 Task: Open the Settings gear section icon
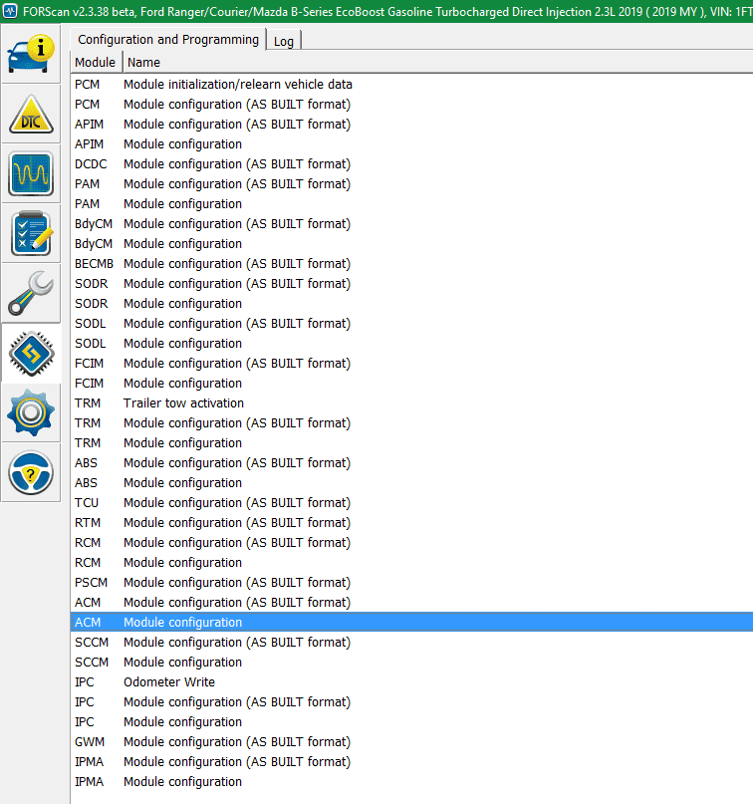tap(31, 412)
